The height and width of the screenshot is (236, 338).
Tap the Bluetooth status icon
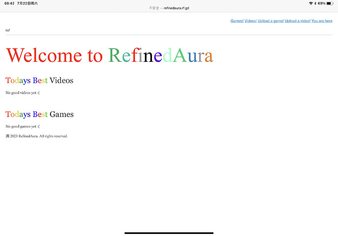click(315, 3)
